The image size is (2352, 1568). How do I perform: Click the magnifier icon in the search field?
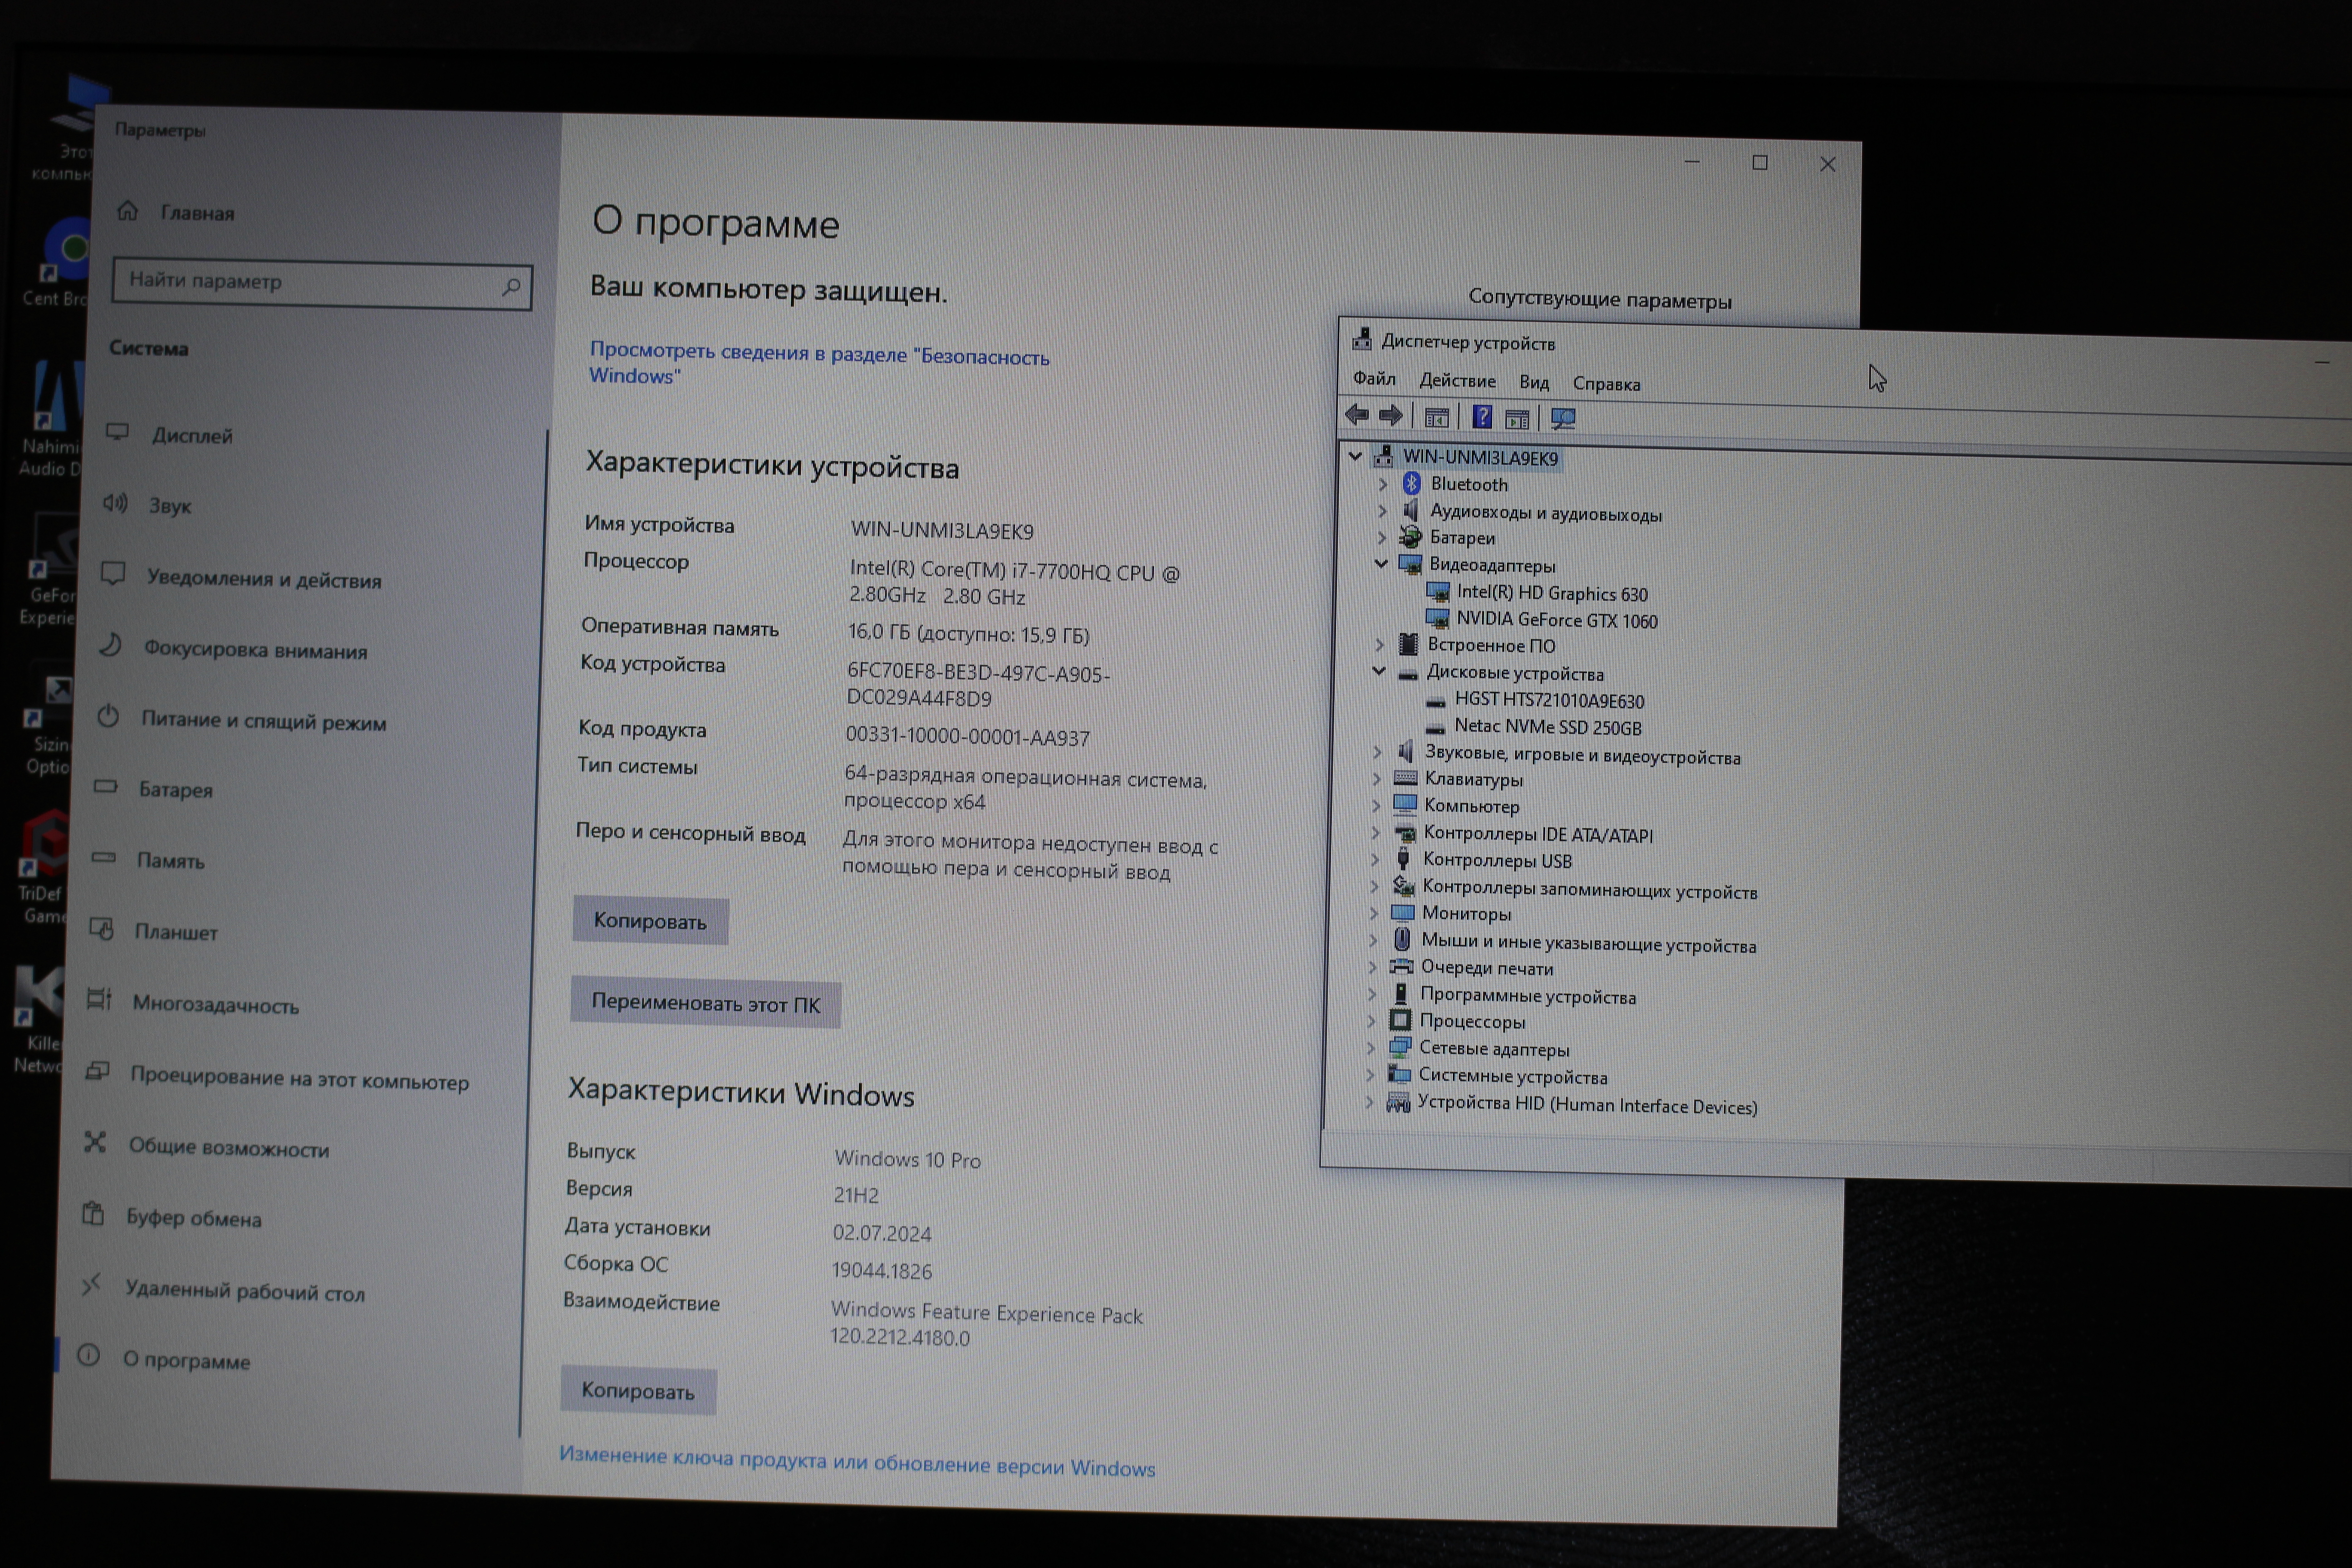(x=511, y=287)
